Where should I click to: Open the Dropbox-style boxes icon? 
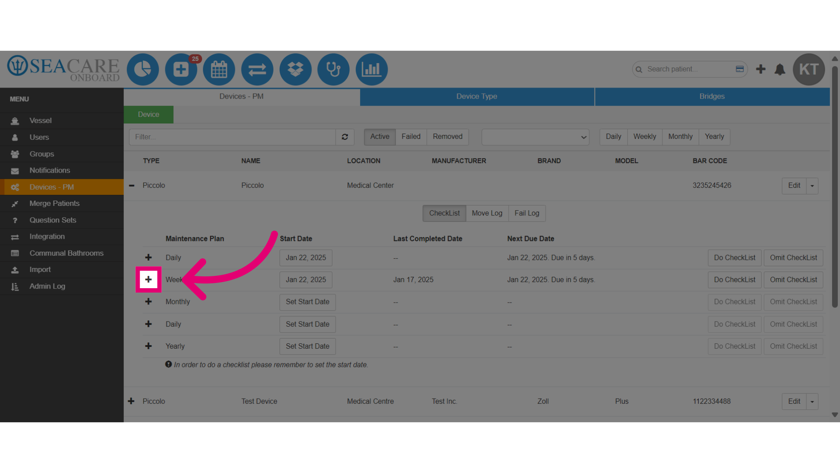coord(295,69)
